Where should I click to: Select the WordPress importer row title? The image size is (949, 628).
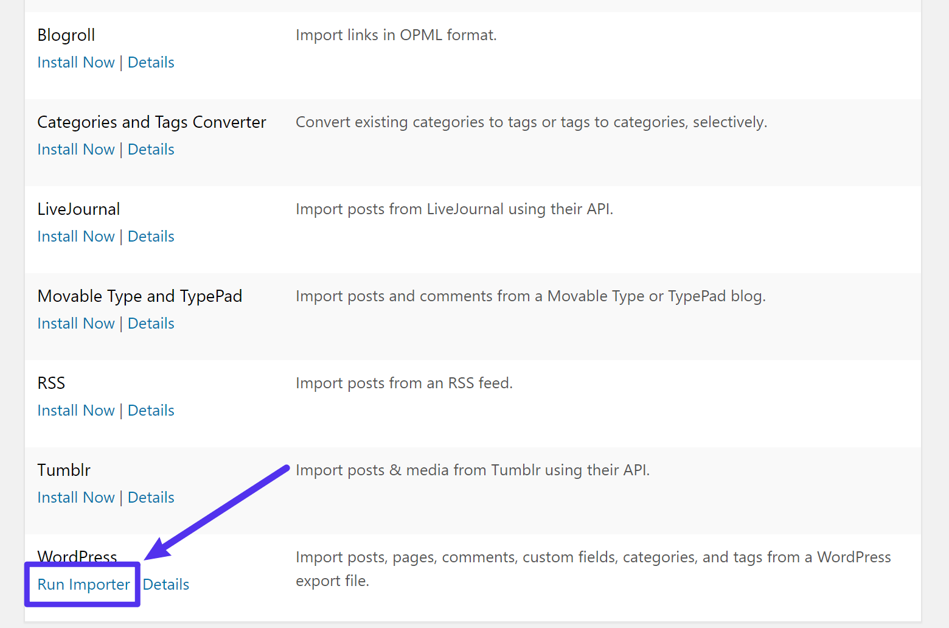click(x=77, y=556)
